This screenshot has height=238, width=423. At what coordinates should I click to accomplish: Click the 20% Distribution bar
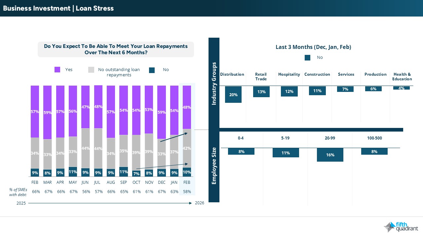(233, 95)
